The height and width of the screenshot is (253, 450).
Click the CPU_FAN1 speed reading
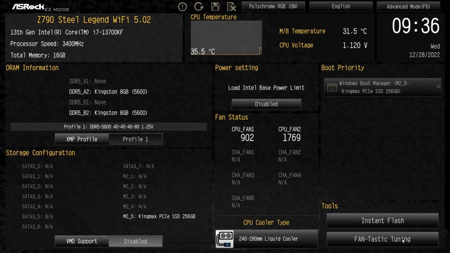tap(247, 137)
